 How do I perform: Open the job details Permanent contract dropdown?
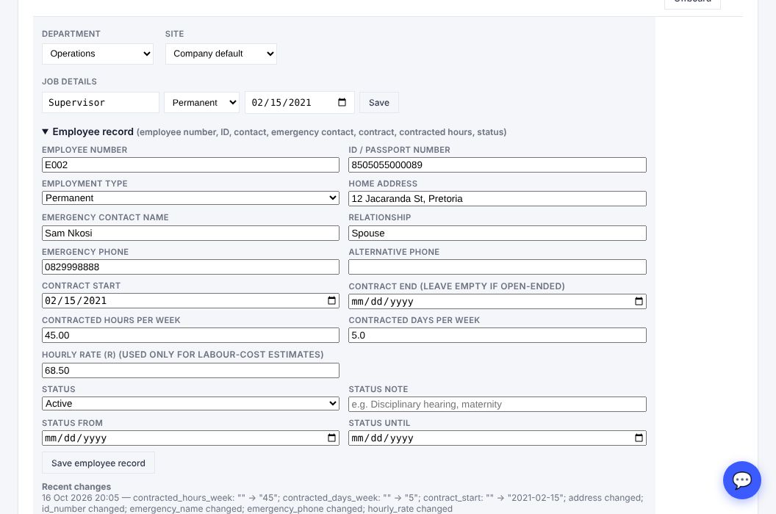click(x=202, y=102)
